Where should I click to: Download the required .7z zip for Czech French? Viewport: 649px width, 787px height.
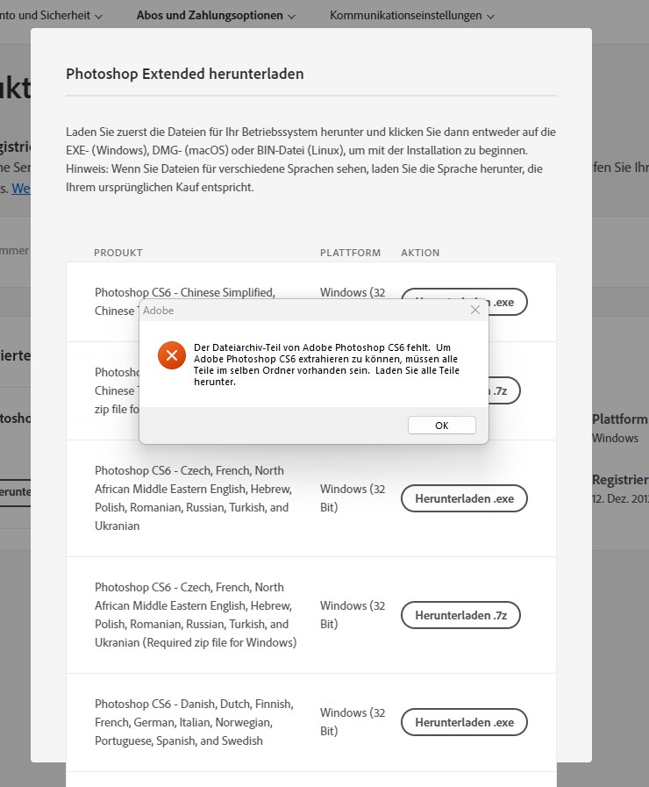460,615
